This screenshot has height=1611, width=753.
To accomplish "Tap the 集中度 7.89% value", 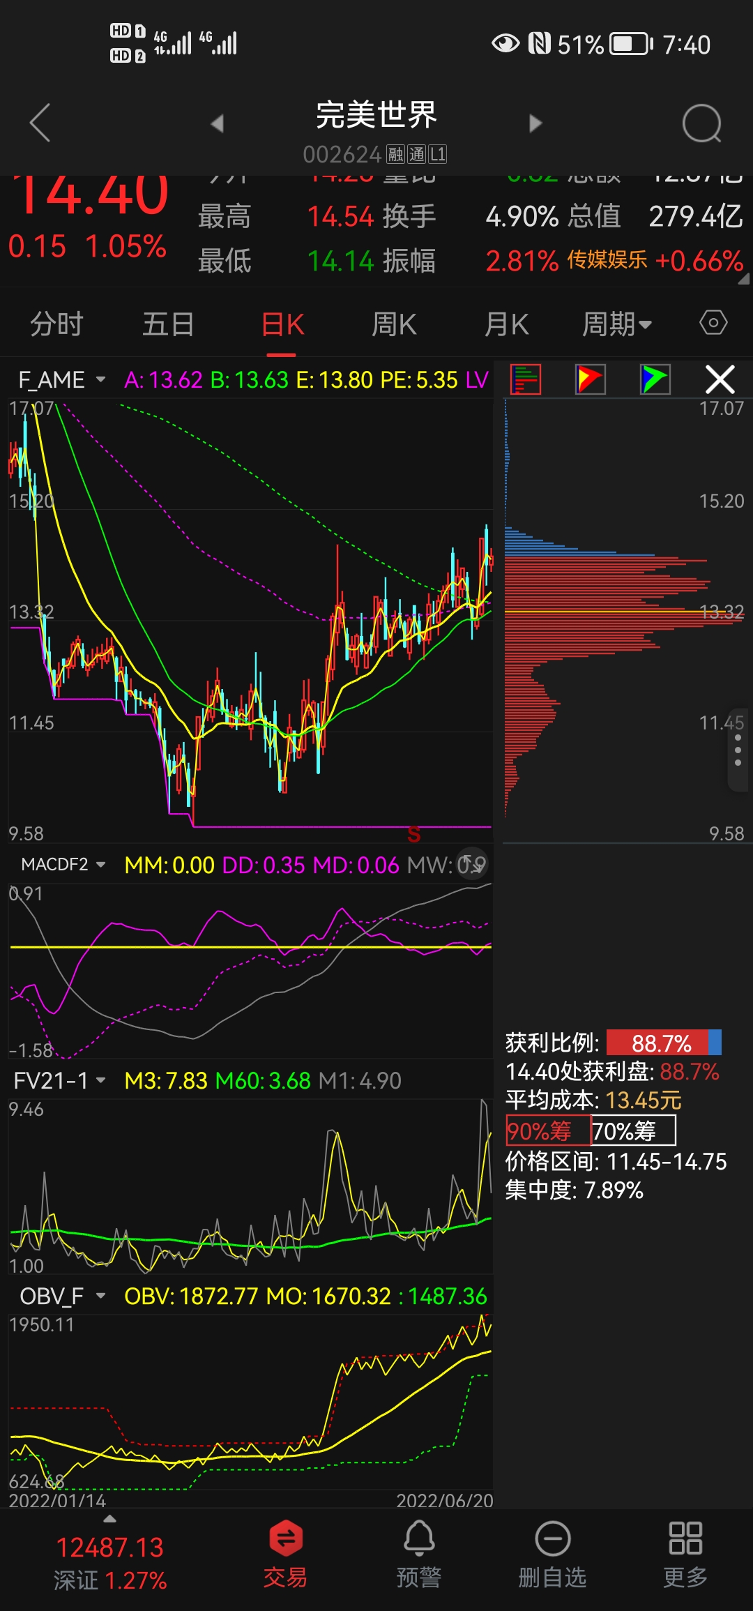I will (x=614, y=1190).
